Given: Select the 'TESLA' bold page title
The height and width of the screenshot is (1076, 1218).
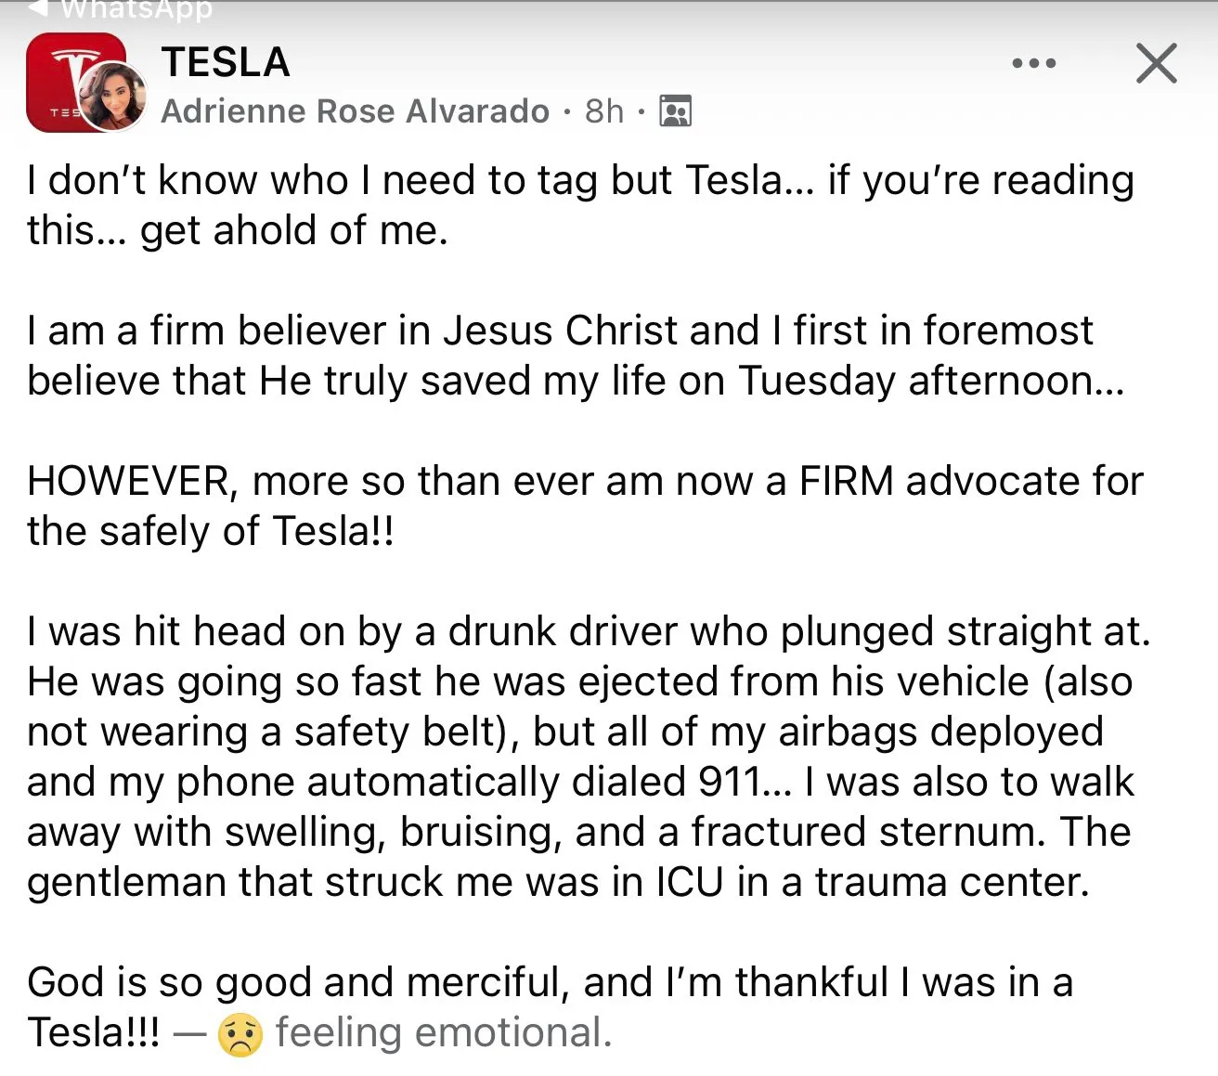Looking at the screenshot, I should 226,63.
